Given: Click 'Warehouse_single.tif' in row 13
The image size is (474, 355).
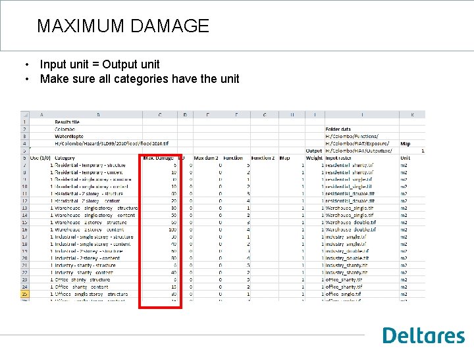Looking at the screenshot, I should pyautogui.click(x=350, y=208).
